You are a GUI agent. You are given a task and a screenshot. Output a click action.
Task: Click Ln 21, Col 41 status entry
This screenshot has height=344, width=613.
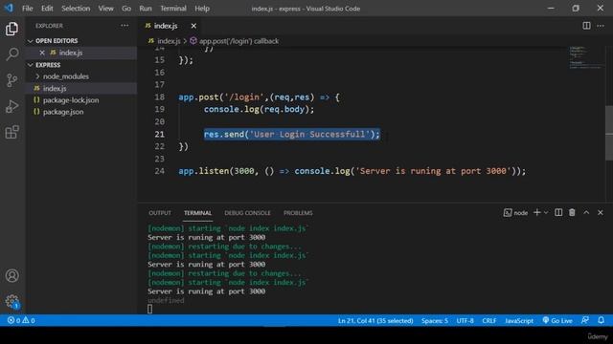tap(375, 321)
